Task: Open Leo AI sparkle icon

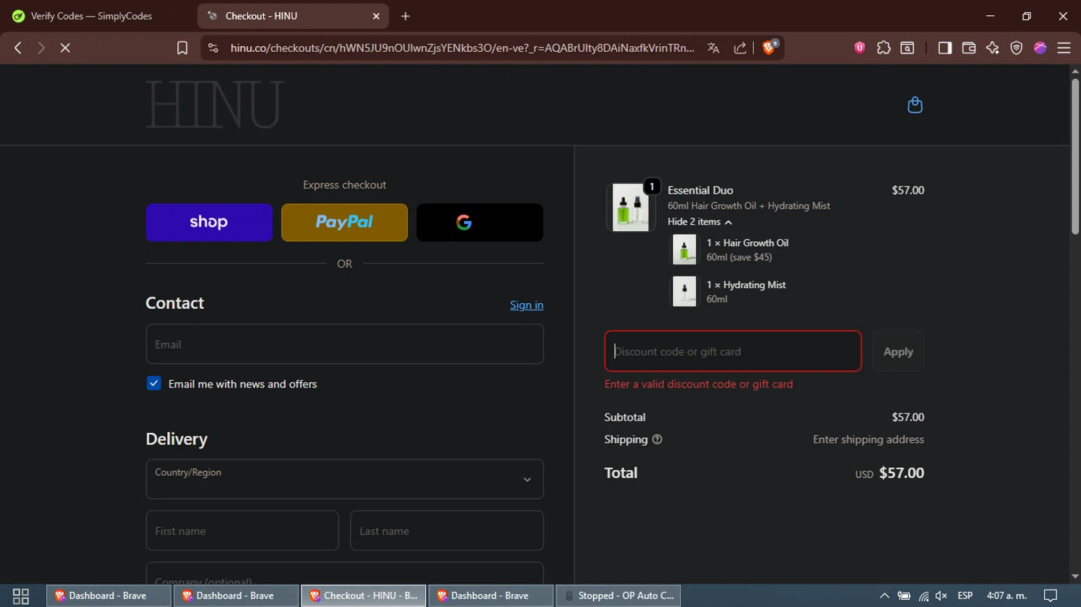Action: click(x=992, y=48)
